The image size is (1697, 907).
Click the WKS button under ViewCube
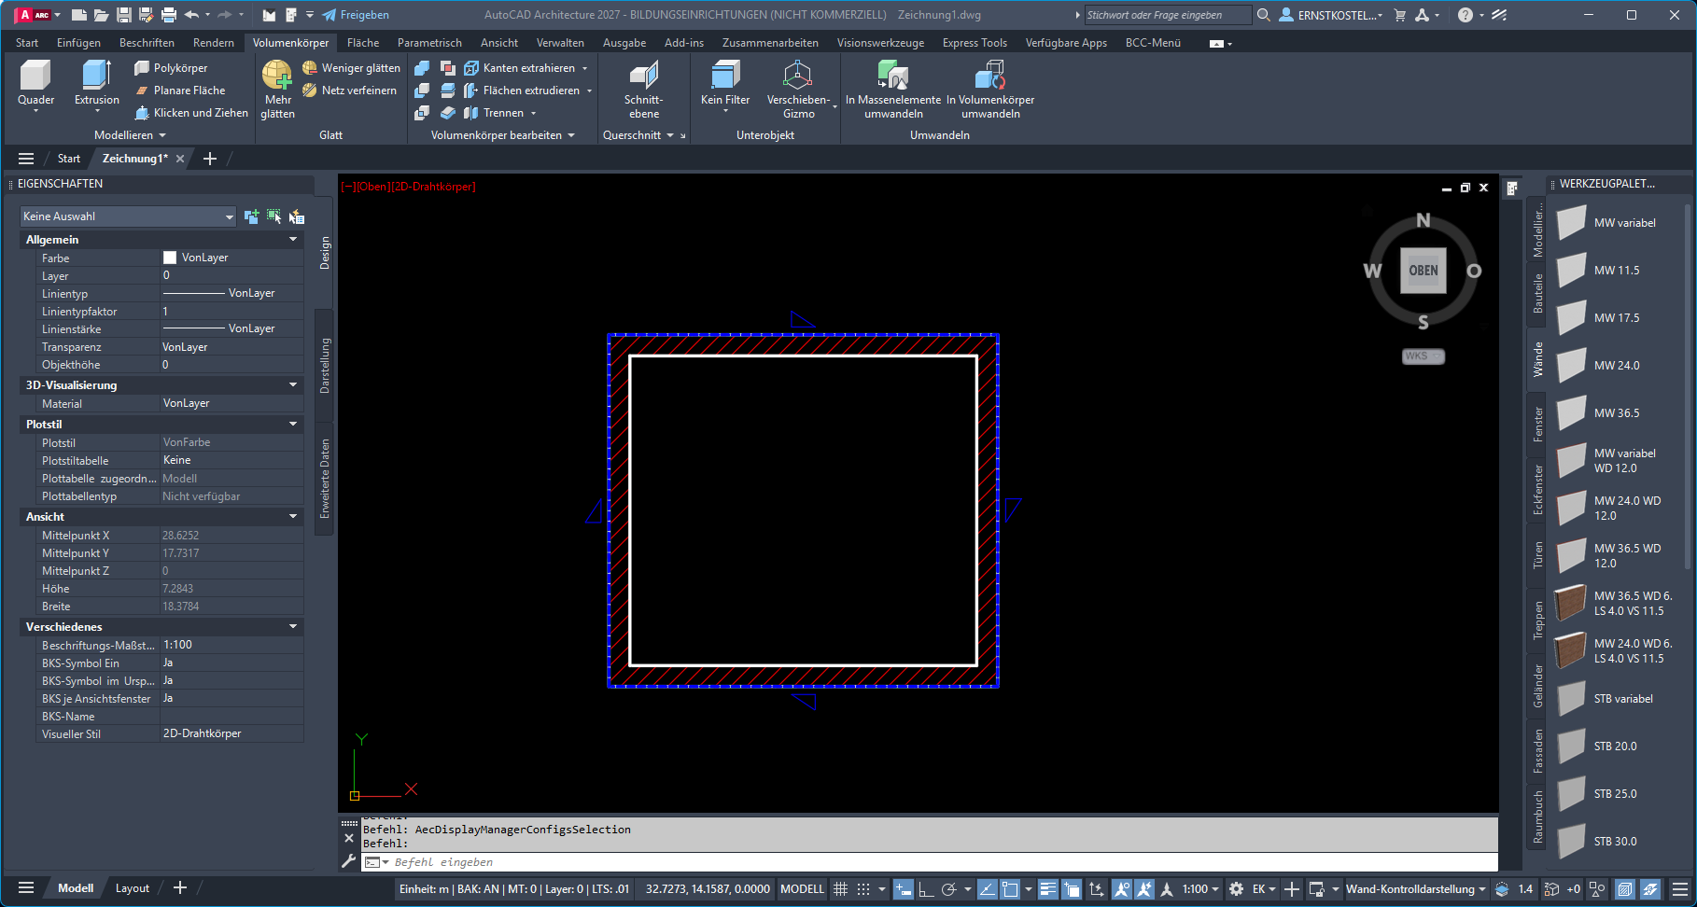click(x=1424, y=356)
